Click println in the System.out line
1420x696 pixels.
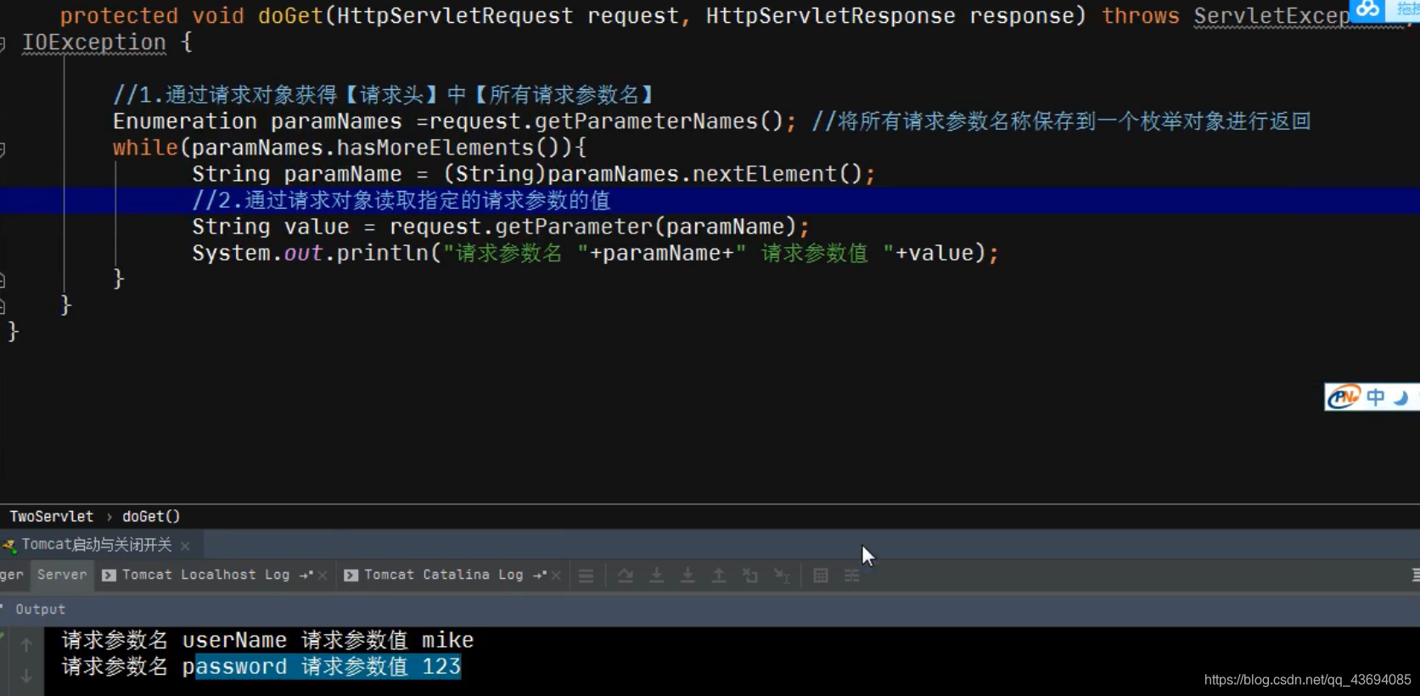[x=383, y=253]
